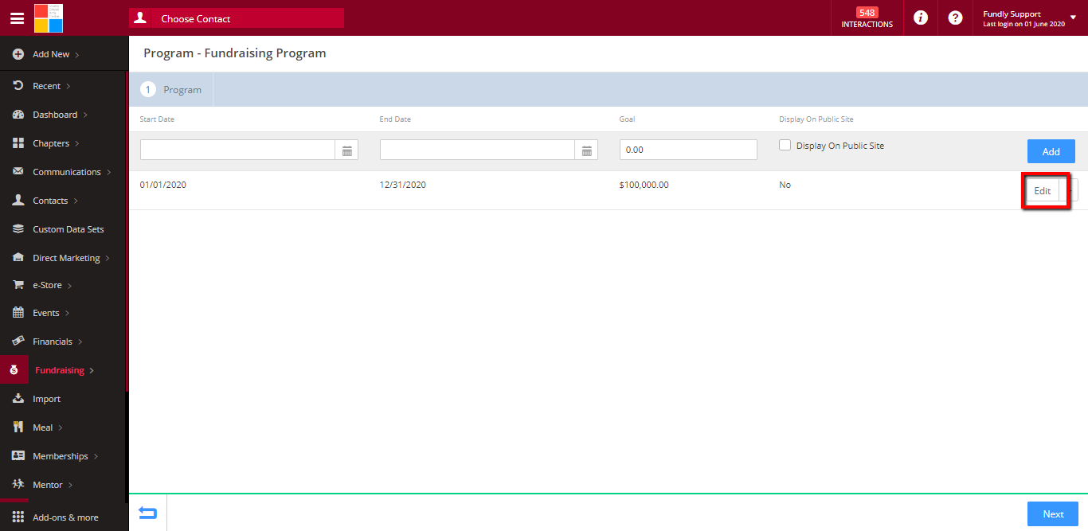Expand the Direct Marketing submenu

[x=108, y=258]
